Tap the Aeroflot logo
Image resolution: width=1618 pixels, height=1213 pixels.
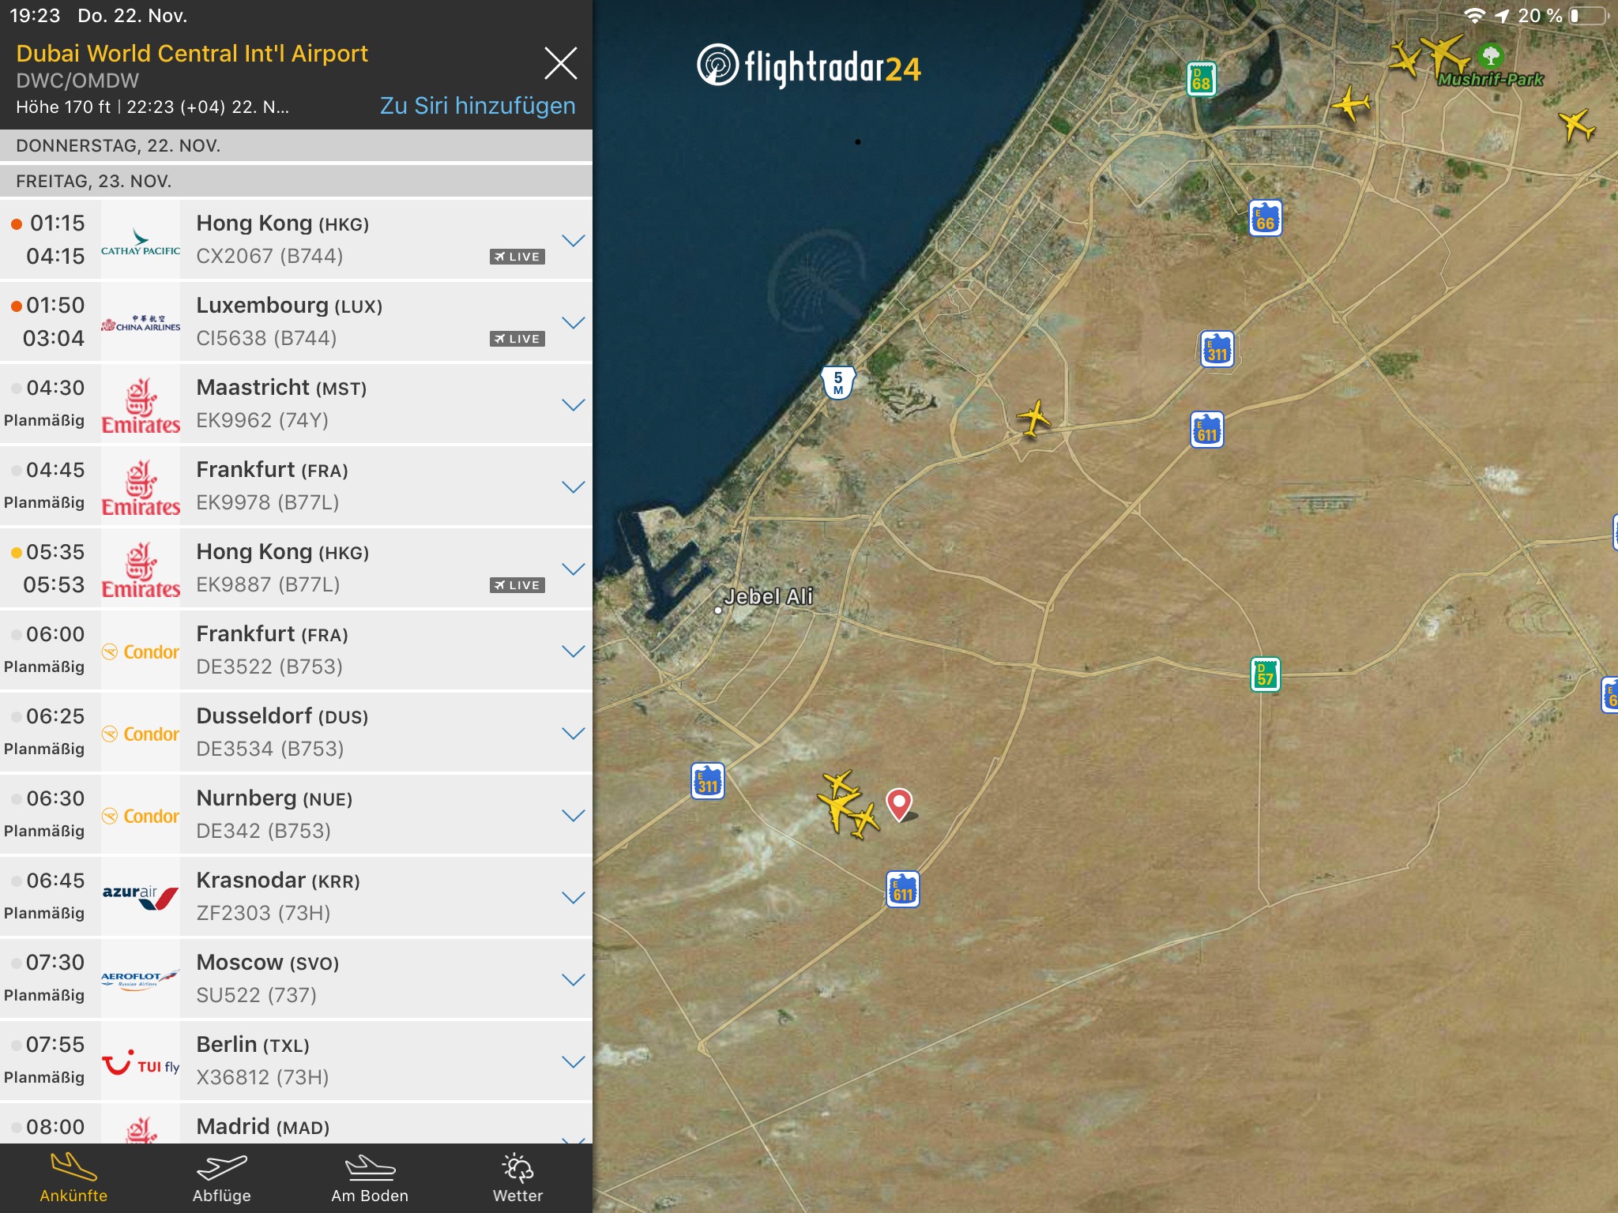tap(141, 979)
